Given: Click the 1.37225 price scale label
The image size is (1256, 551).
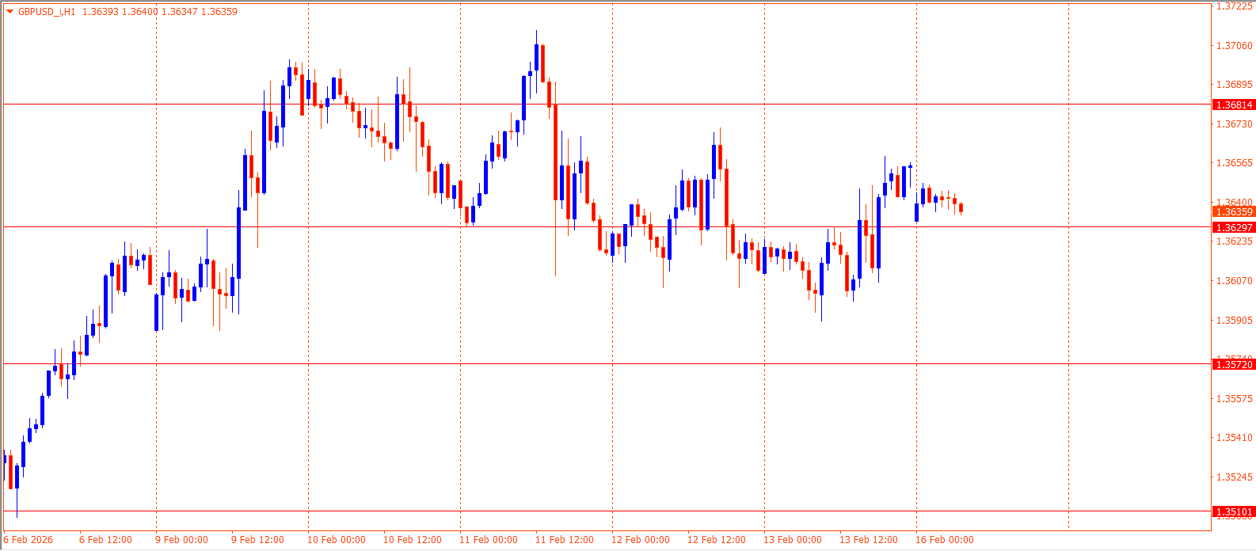Looking at the screenshot, I should [1235, 6].
